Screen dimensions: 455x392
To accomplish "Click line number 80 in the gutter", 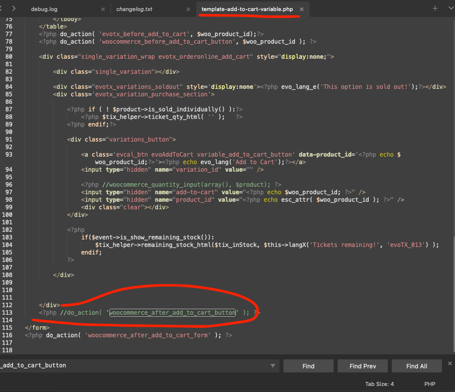I will (9, 57).
